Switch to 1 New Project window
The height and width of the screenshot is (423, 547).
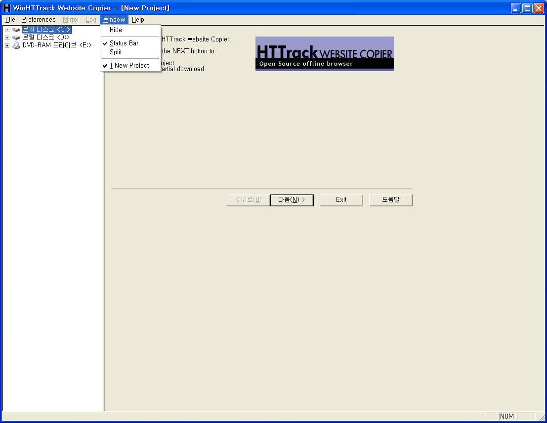130,66
